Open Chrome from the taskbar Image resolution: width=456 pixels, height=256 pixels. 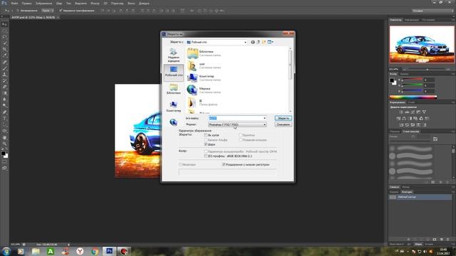[95, 251]
